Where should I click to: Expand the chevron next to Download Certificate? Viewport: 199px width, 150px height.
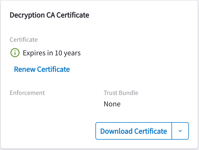click(x=180, y=131)
